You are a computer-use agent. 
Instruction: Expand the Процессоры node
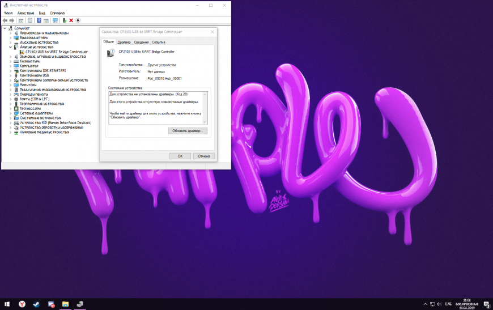coord(10,108)
